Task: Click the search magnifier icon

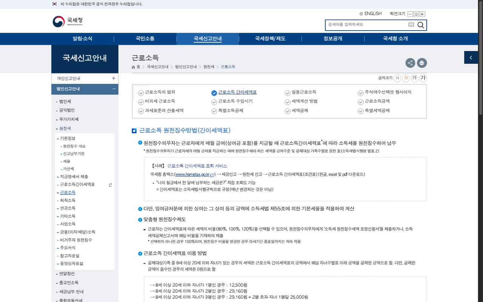Action: click(421, 25)
